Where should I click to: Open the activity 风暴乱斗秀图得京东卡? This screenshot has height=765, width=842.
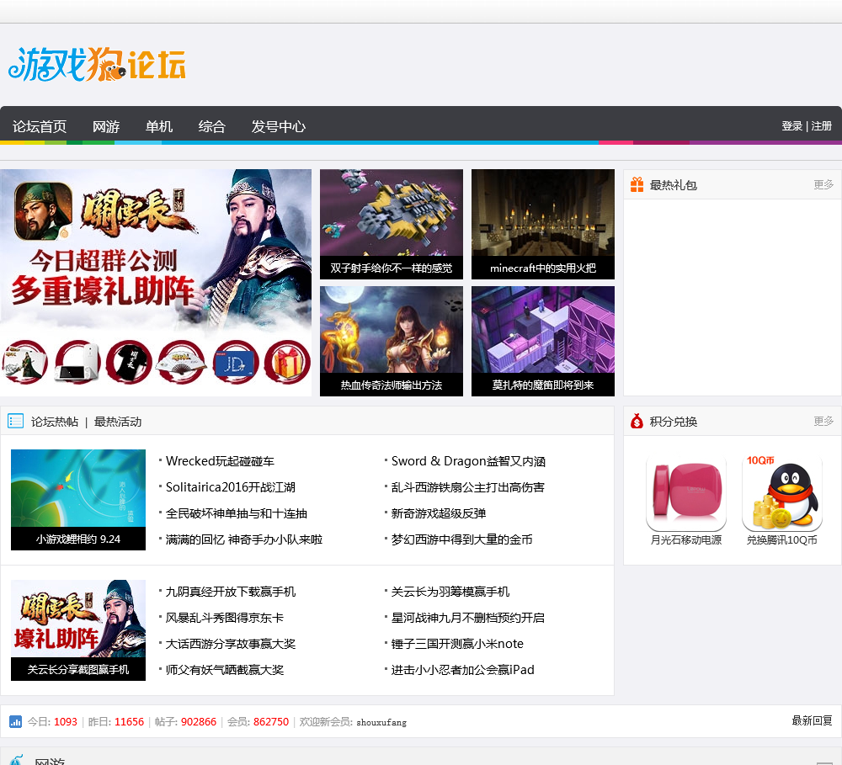point(225,618)
